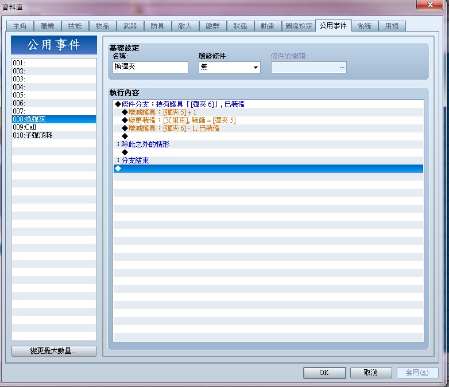Screen dimensions: 449x387
Task: Select empty command line under 除此之外的情形
Action: pyautogui.click(x=268, y=152)
